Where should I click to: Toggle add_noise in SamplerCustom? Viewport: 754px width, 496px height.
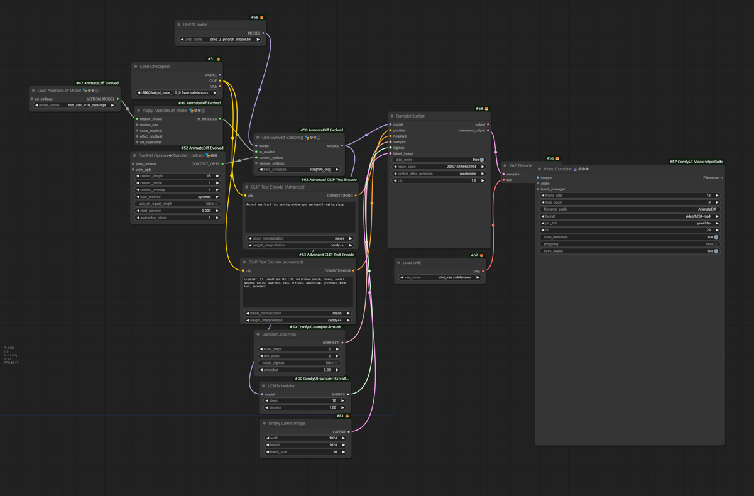481,160
